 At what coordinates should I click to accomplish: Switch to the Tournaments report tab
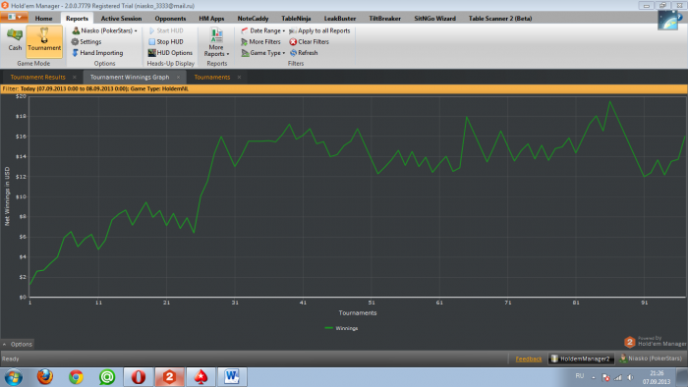(x=212, y=78)
